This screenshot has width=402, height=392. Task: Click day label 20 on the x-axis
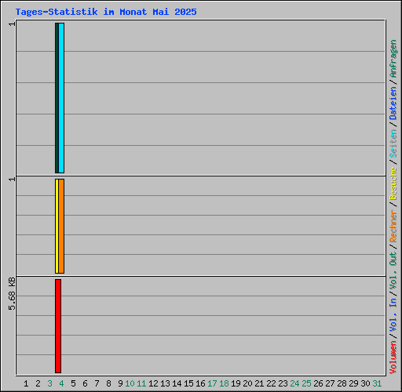coord(247,383)
